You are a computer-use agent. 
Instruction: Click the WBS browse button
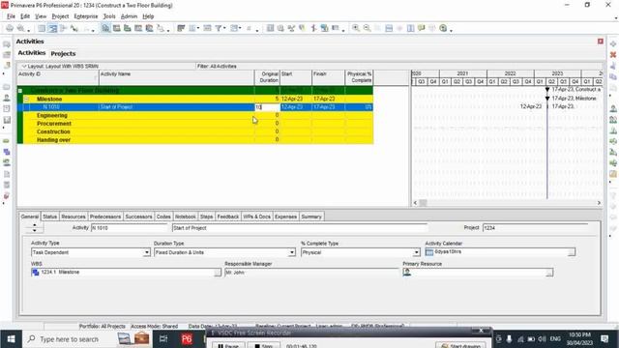point(217,273)
